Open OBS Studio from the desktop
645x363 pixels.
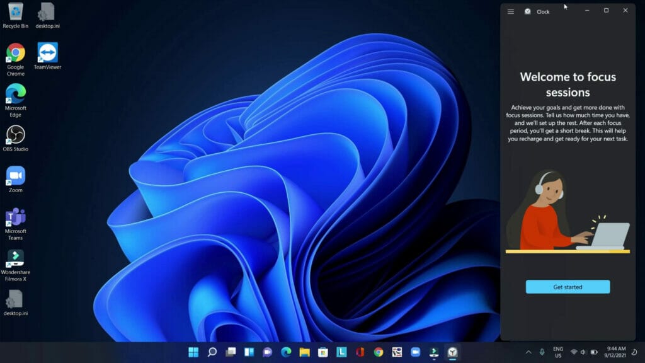point(15,135)
